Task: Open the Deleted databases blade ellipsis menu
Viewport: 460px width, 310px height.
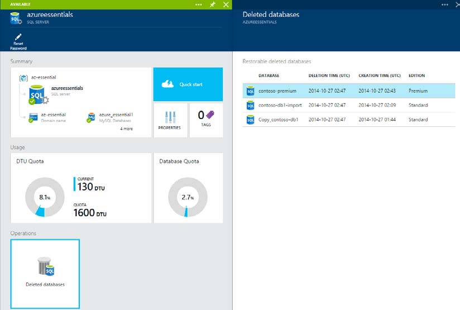Action: (444, 4)
